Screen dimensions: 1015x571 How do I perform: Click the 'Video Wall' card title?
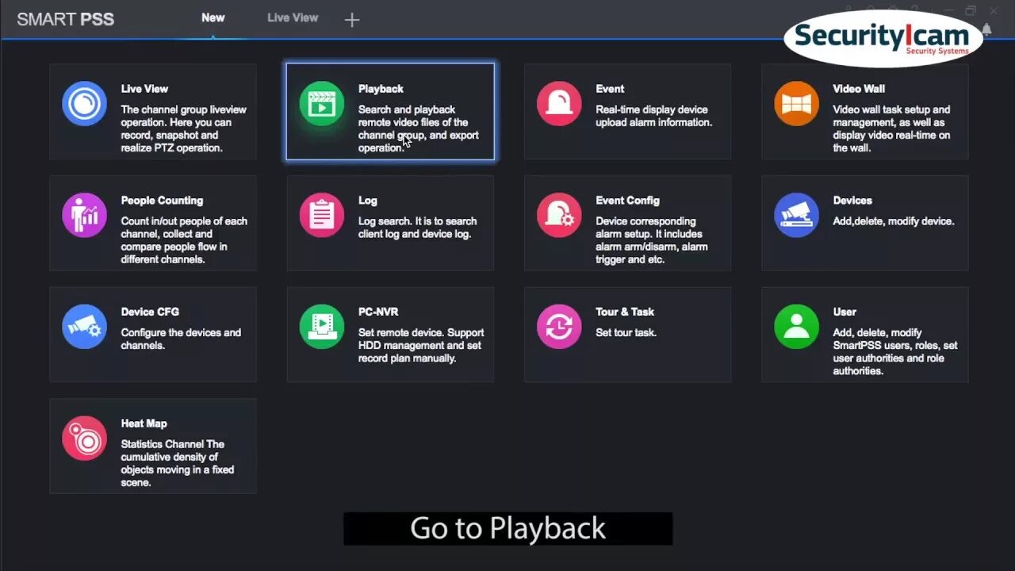(859, 89)
